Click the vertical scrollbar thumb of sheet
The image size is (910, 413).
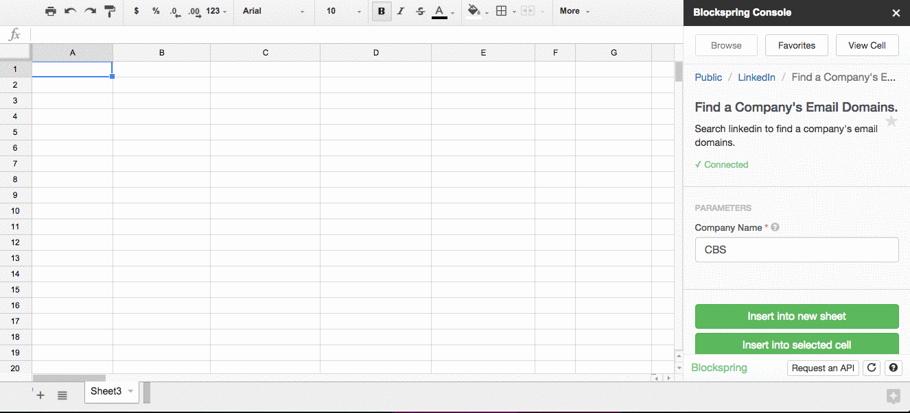679,71
